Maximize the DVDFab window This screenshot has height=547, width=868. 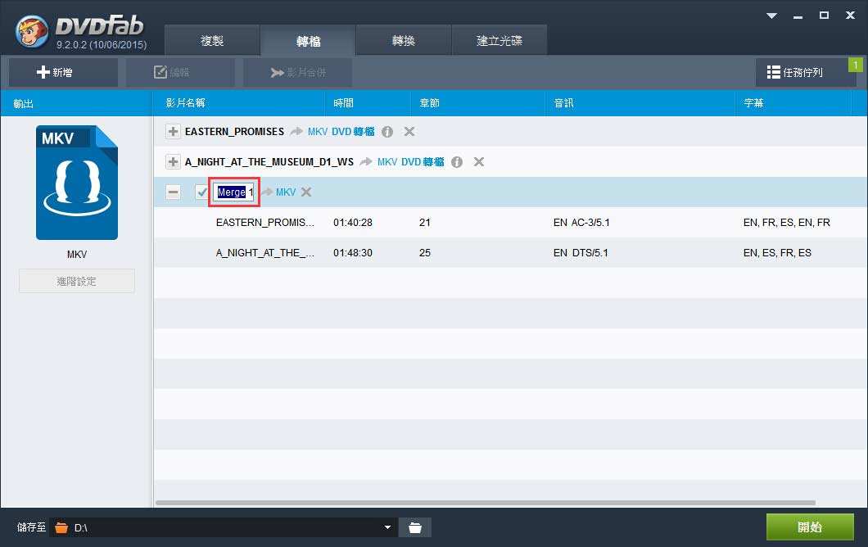[825, 16]
